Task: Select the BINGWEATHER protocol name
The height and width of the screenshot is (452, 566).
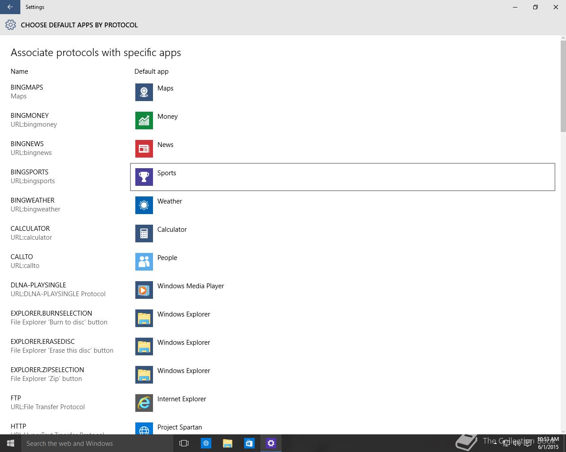Action: pyautogui.click(x=33, y=200)
